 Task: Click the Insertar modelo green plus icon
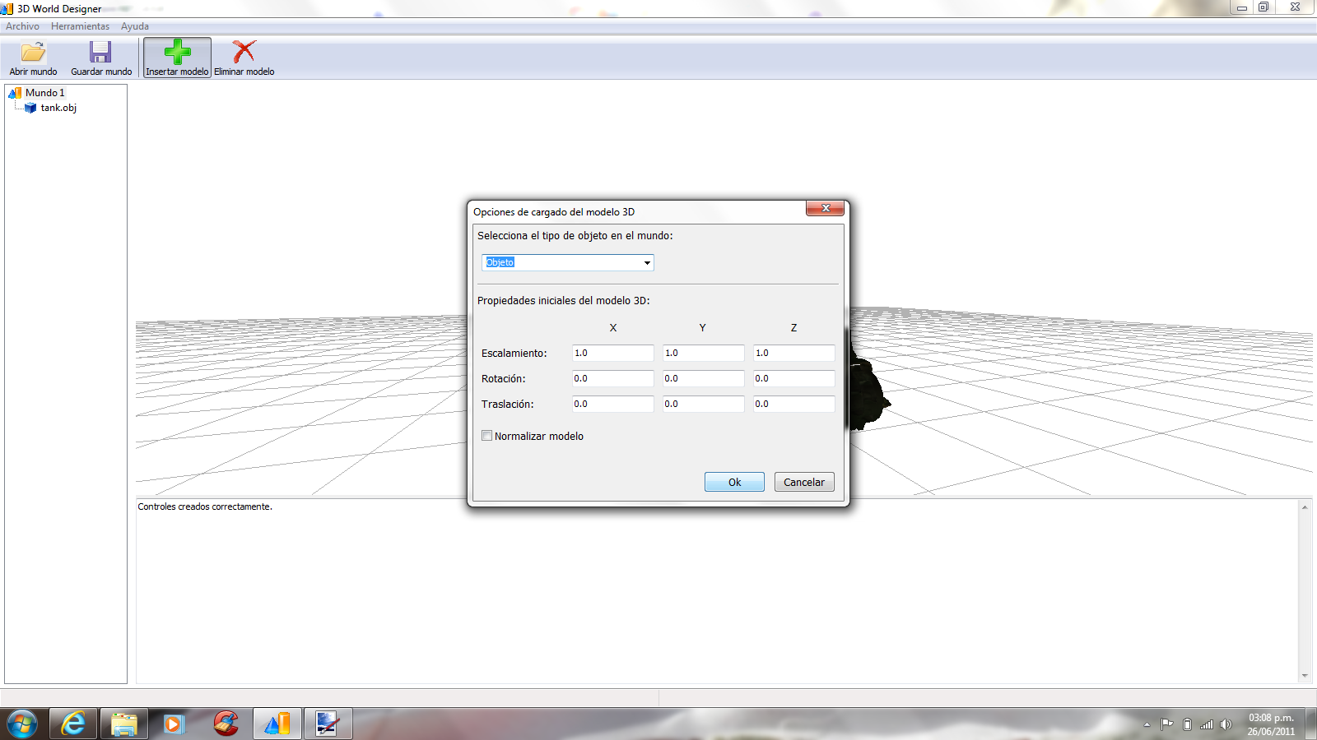click(x=177, y=52)
